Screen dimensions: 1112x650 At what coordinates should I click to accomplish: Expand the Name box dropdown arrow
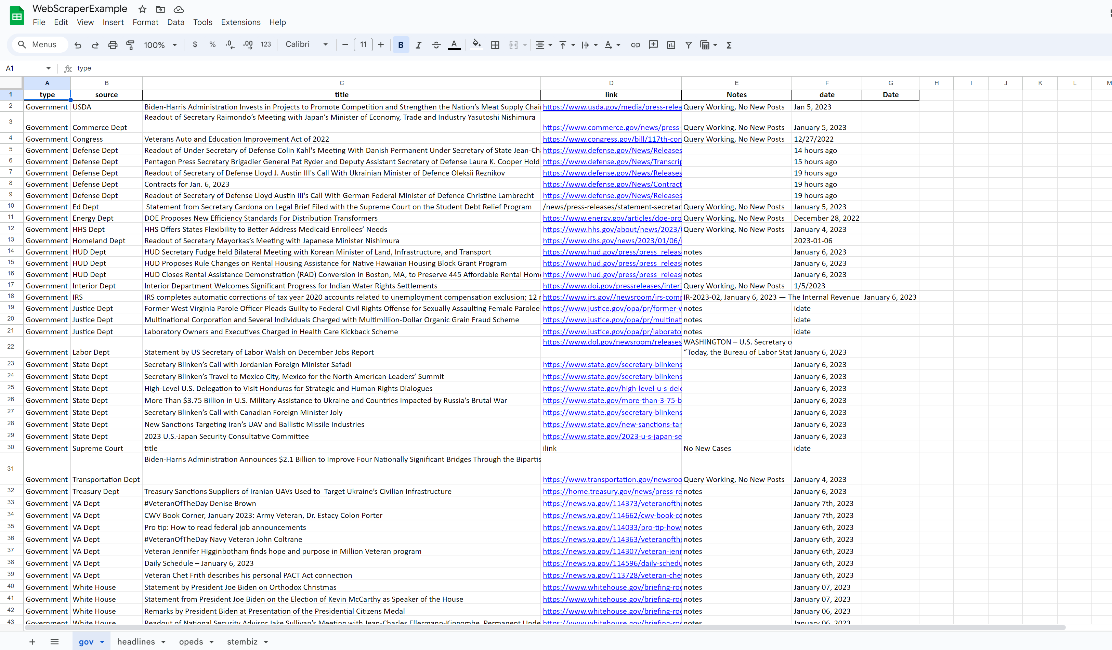(48, 68)
